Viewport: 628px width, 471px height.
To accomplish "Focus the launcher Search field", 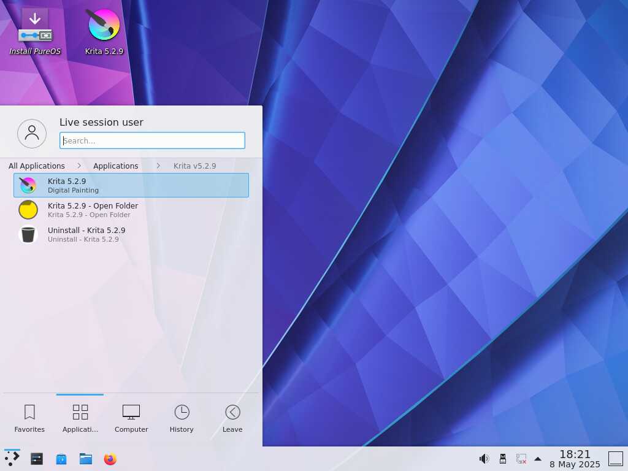I will (152, 140).
